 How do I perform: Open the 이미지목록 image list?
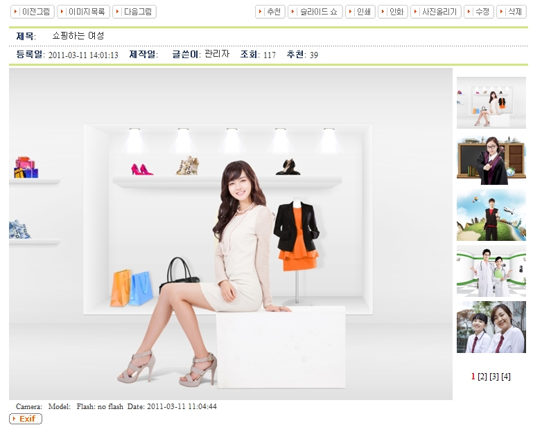[x=83, y=12]
